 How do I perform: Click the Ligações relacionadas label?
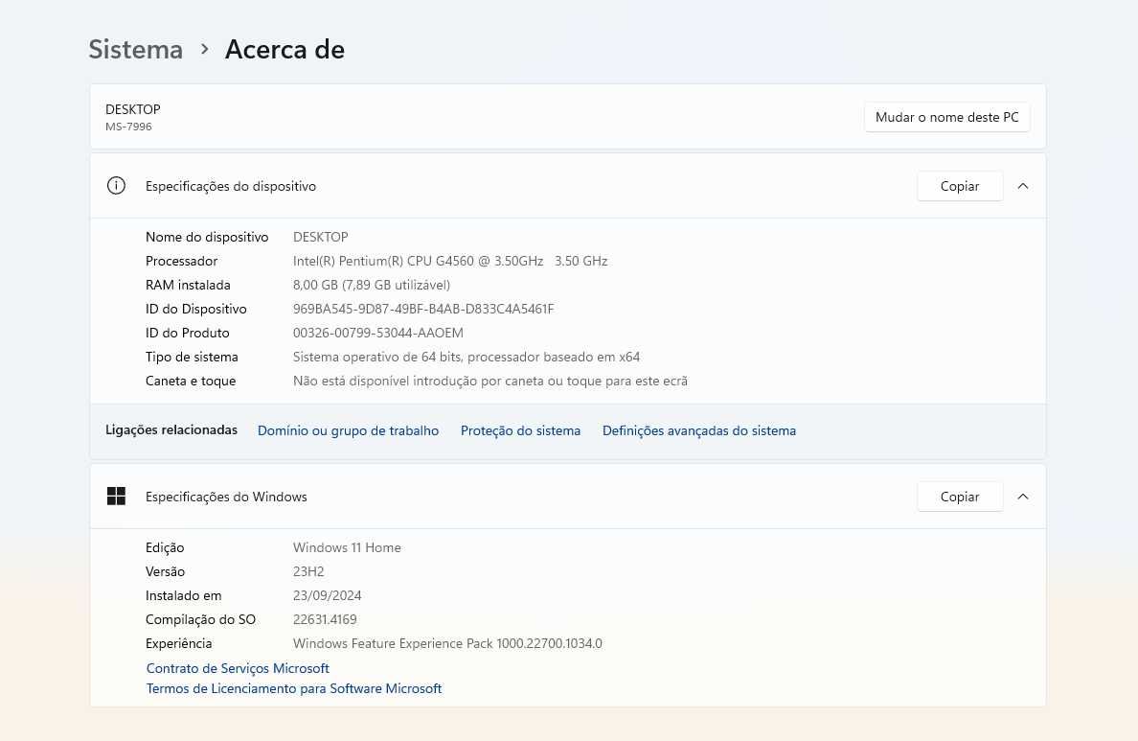pyautogui.click(x=171, y=429)
